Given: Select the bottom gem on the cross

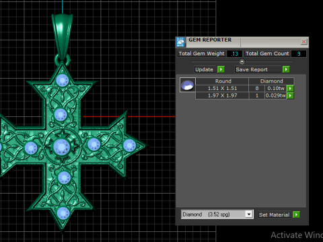Looking at the screenshot, I should pyautogui.click(x=63, y=213).
